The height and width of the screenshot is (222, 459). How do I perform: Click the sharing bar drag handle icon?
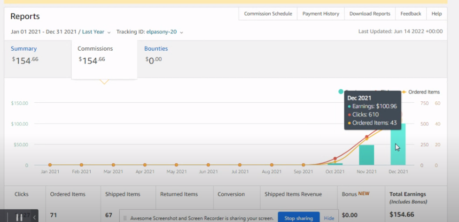pyautogui.click(x=124, y=218)
